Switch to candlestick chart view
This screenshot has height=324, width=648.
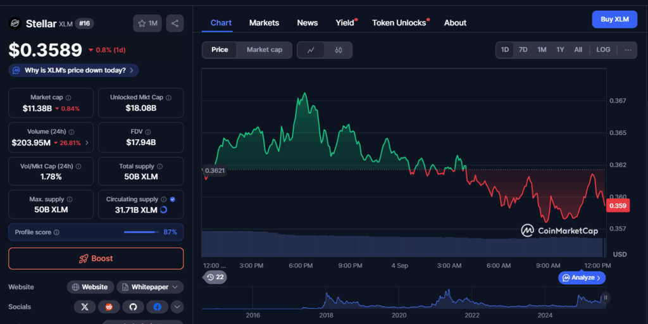pyautogui.click(x=339, y=50)
